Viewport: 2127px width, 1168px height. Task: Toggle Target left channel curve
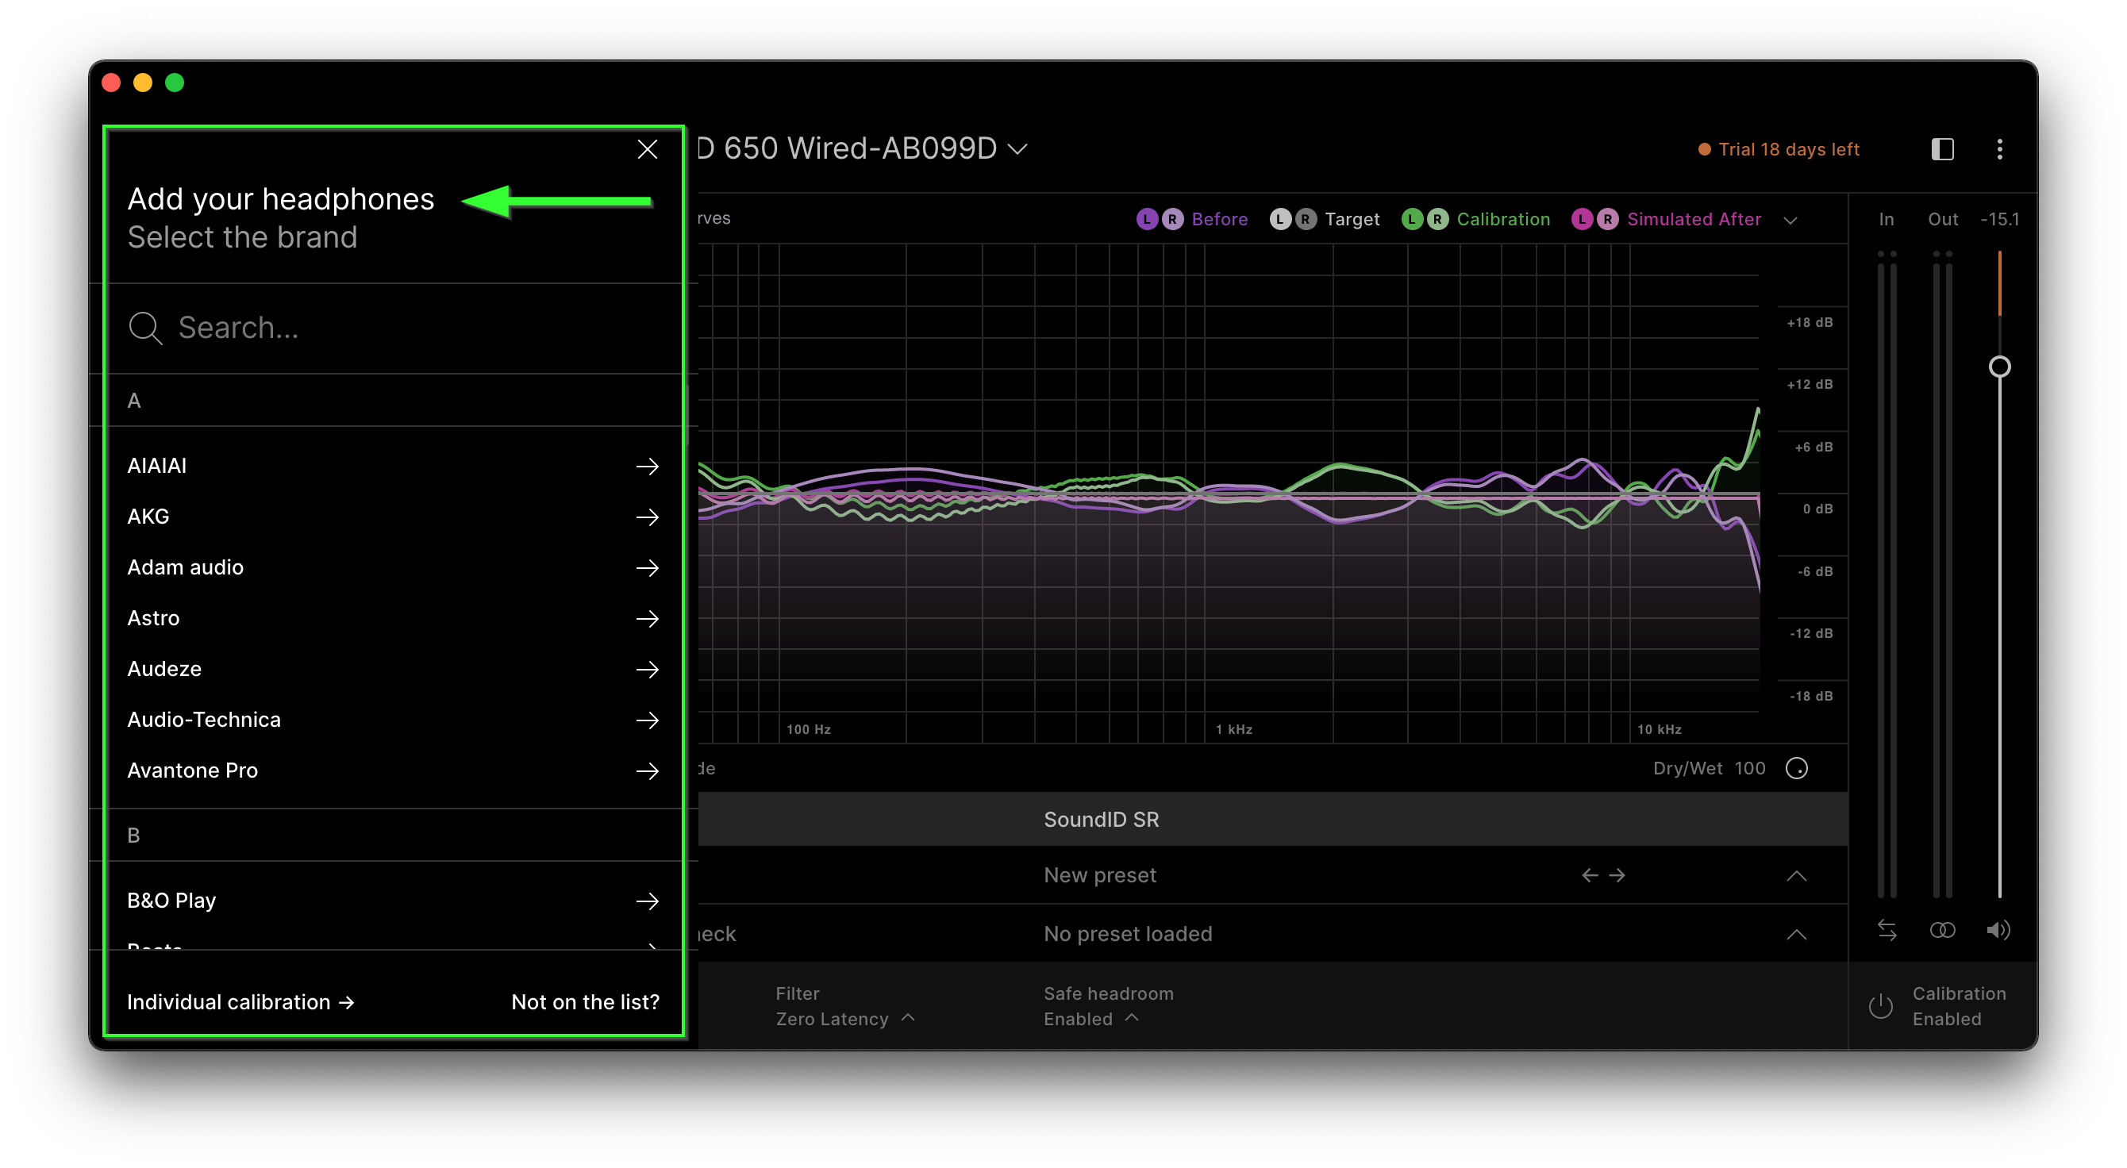1280,219
